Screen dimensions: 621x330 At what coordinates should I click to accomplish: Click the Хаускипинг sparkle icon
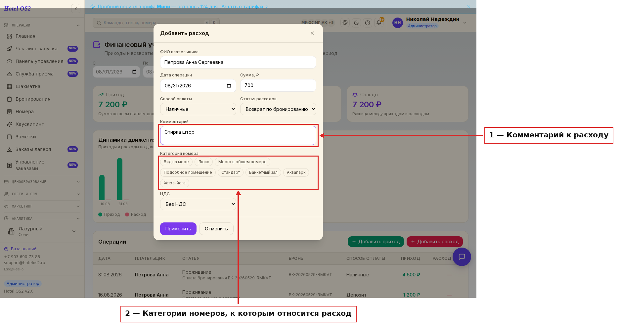coord(10,124)
